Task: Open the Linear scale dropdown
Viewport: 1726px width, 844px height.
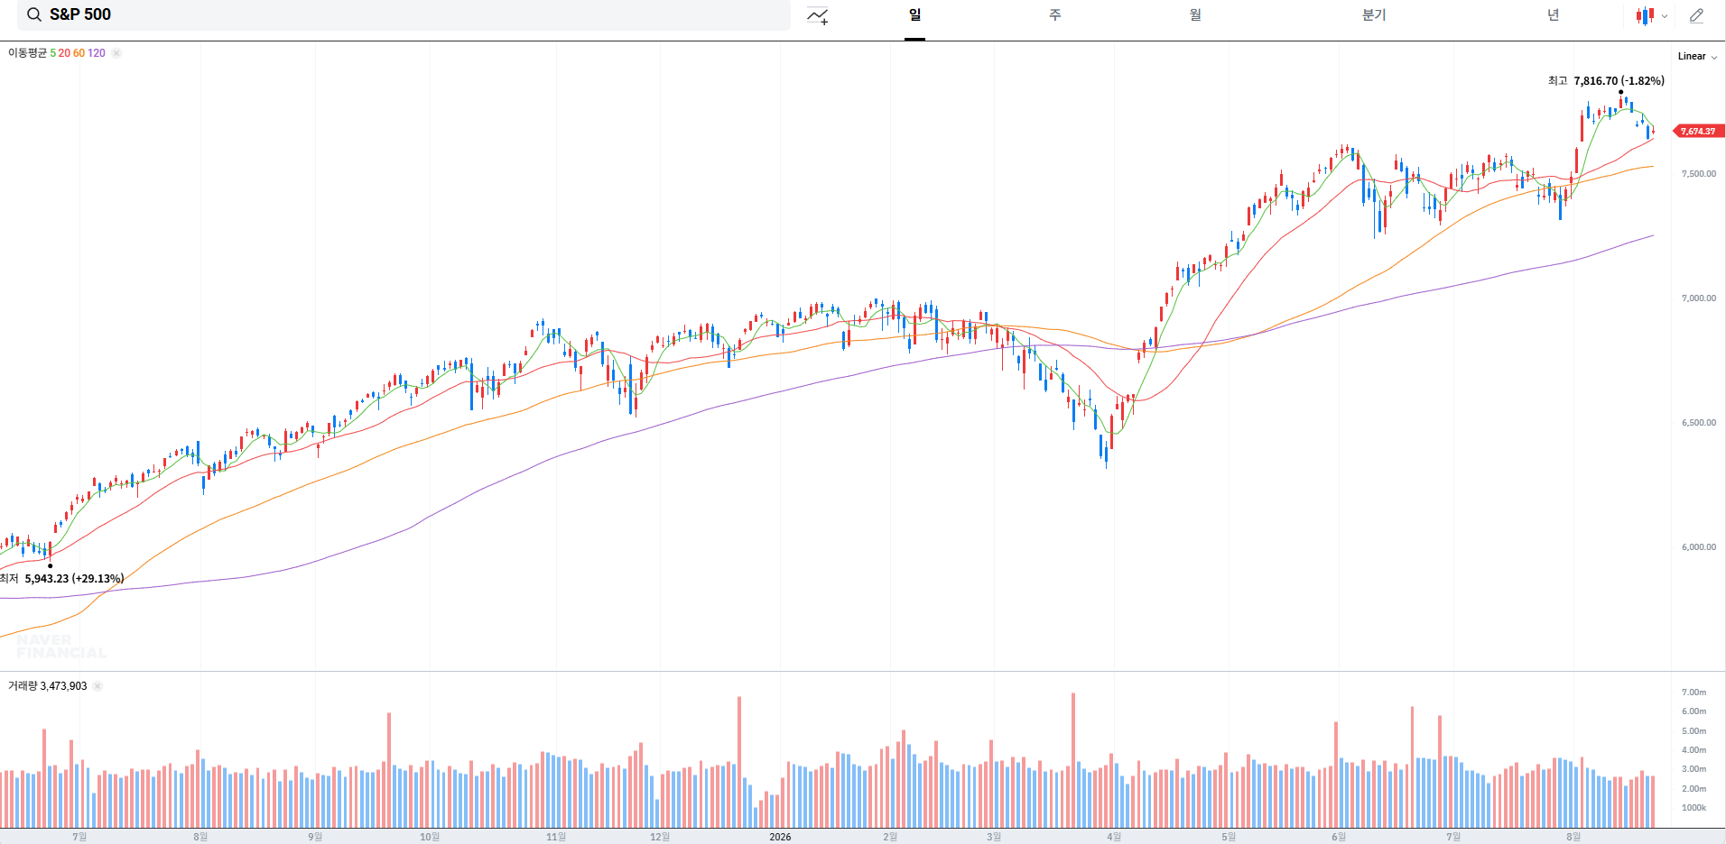Action: coord(1697,56)
